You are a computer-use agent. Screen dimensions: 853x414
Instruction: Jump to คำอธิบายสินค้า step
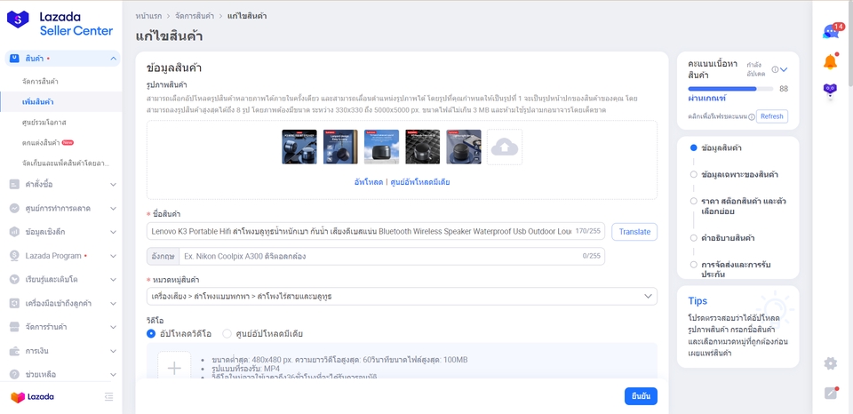coord(728,238)
